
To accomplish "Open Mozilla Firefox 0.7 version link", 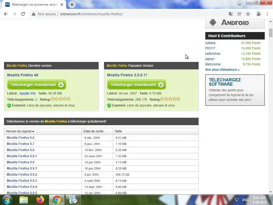I will click(x=21, y=144).
